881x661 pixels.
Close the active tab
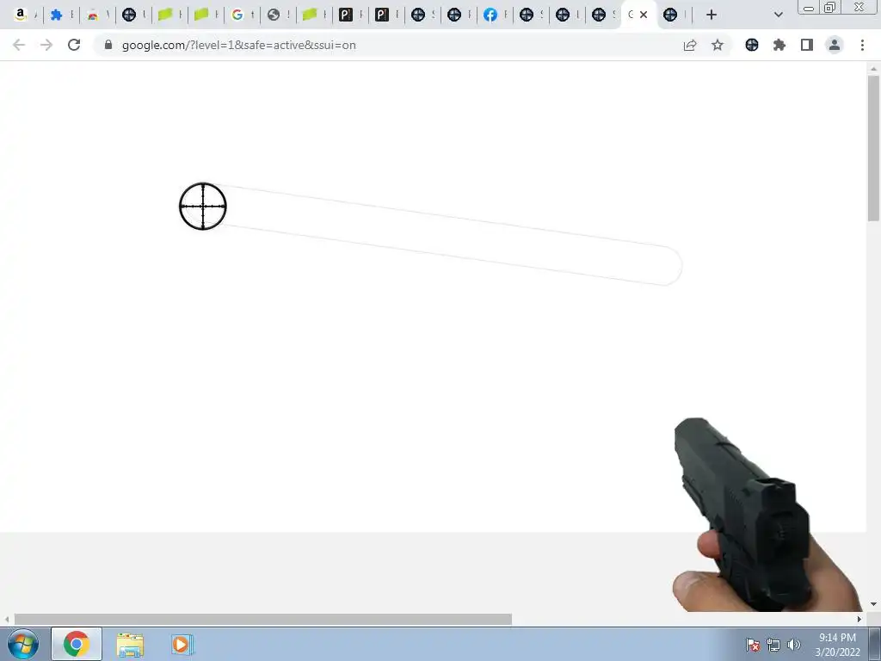pos(644,15)
